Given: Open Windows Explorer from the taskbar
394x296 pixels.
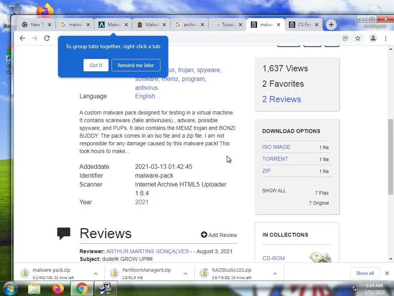Looking at the screenshot, I should tap(34, 289).
